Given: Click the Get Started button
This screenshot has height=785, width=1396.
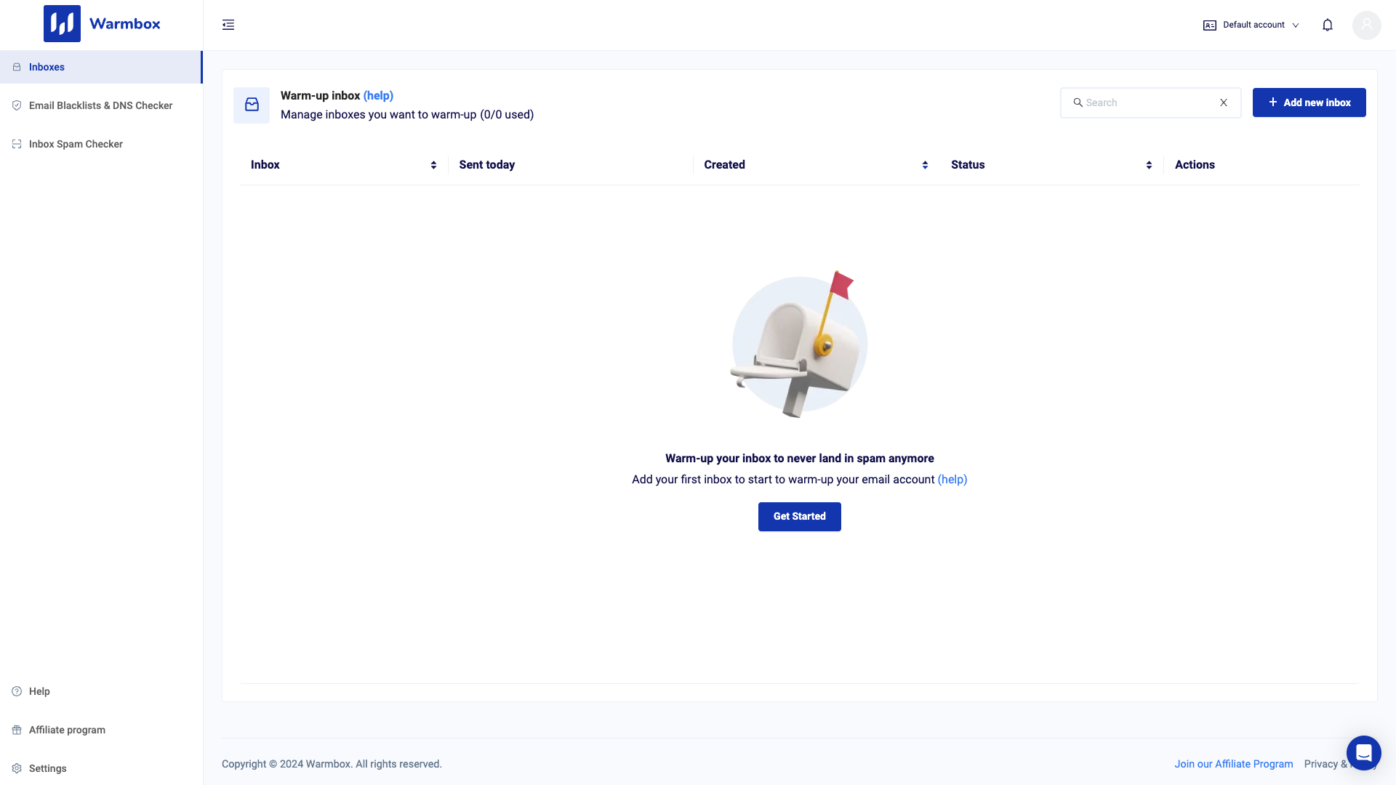Looking at the screenshot, I should coord(799,516).
